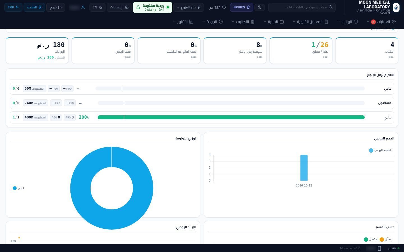Click the green عادي turnaround progress bar
This screenshot has height=252, width=404.
(x=231, y=117)
